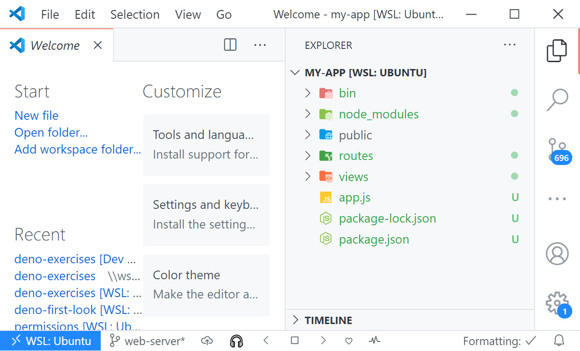Click the headphones icon in status bar
The width and height of the screenshot is (580, 351).
coord(236,340)
